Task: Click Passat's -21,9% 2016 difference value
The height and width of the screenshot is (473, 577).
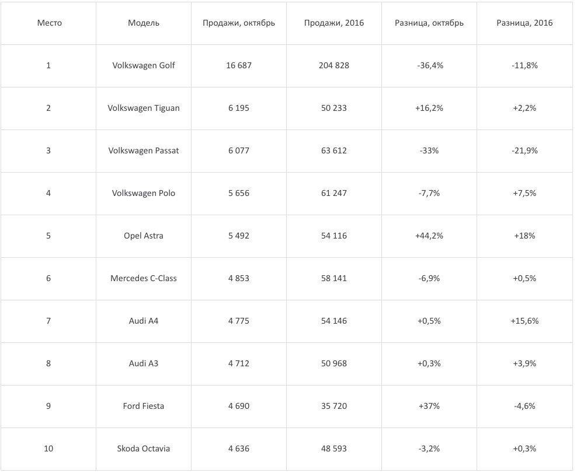Action: tap(524, 150)
